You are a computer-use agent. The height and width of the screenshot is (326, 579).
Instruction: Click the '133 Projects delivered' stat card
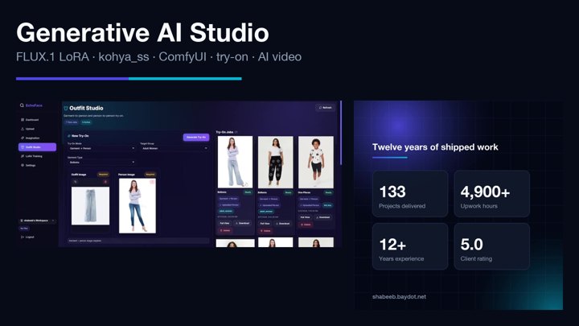click(x=410, y=194)
